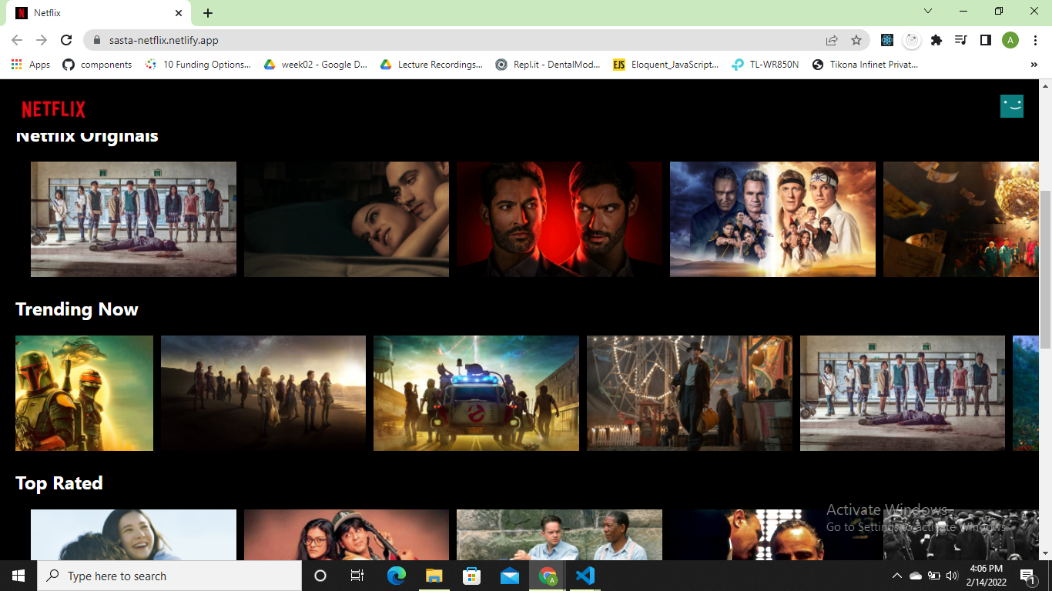This screenshot has height=591, width=1052.
Task: Open 10 Funding Options bookmark
Action: point(198,65)
